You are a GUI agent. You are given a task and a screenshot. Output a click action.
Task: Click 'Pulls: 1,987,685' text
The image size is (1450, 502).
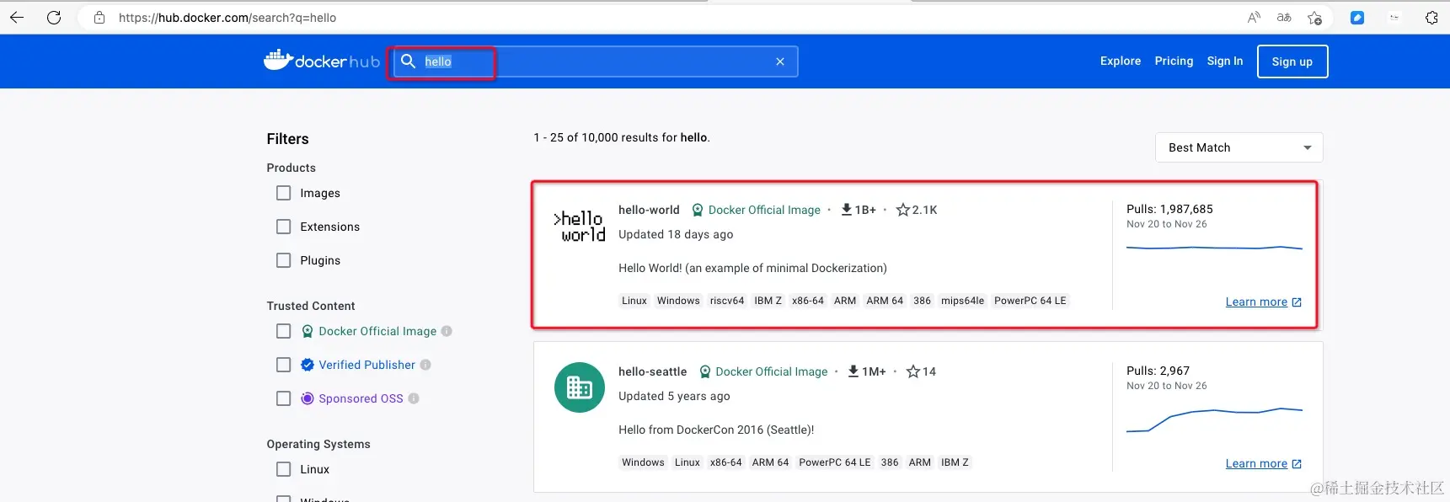click(1169, 209)
